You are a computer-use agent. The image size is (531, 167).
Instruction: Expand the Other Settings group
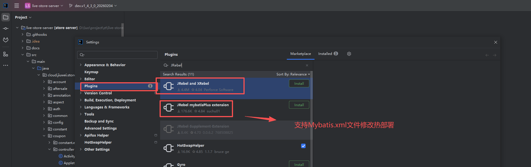81,149
